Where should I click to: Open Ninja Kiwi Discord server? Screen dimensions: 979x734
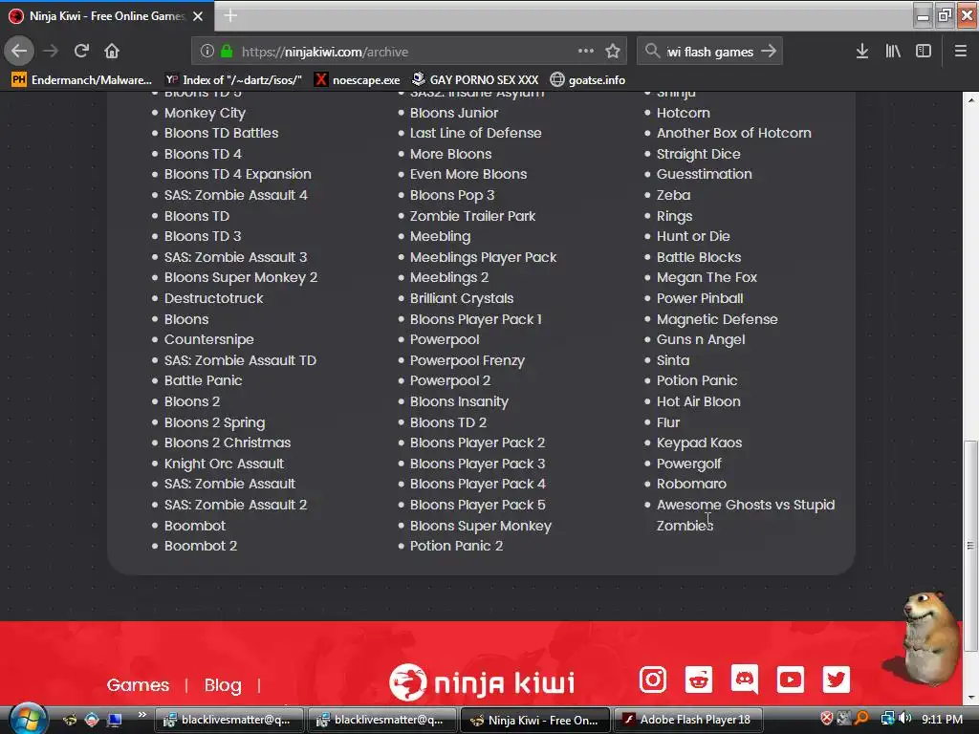pyautogui.click(x=744, y=680)
